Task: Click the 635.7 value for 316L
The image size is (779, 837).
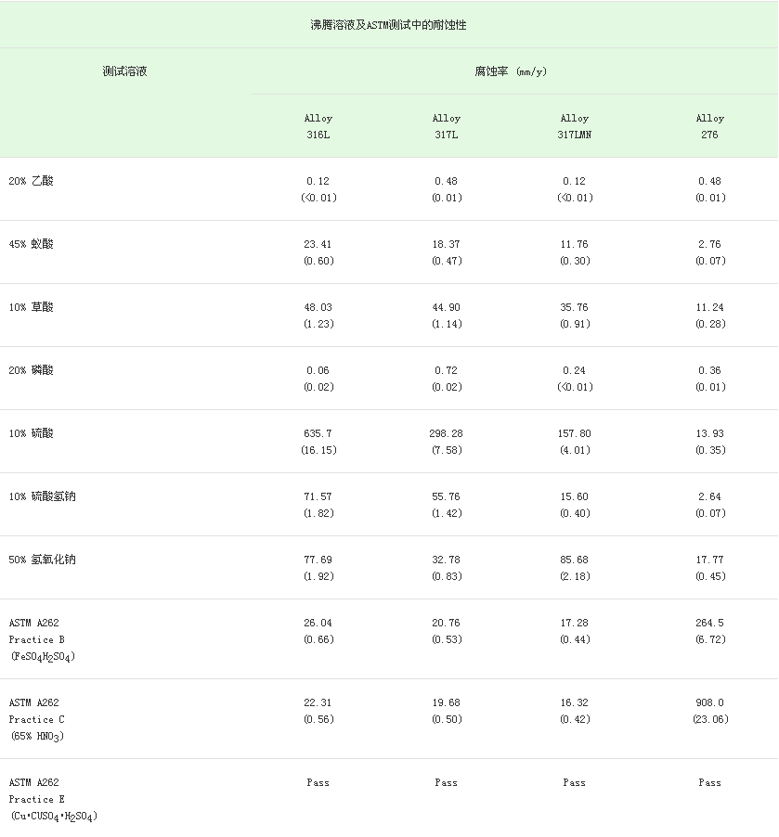Action: click(x=318, y=433)
